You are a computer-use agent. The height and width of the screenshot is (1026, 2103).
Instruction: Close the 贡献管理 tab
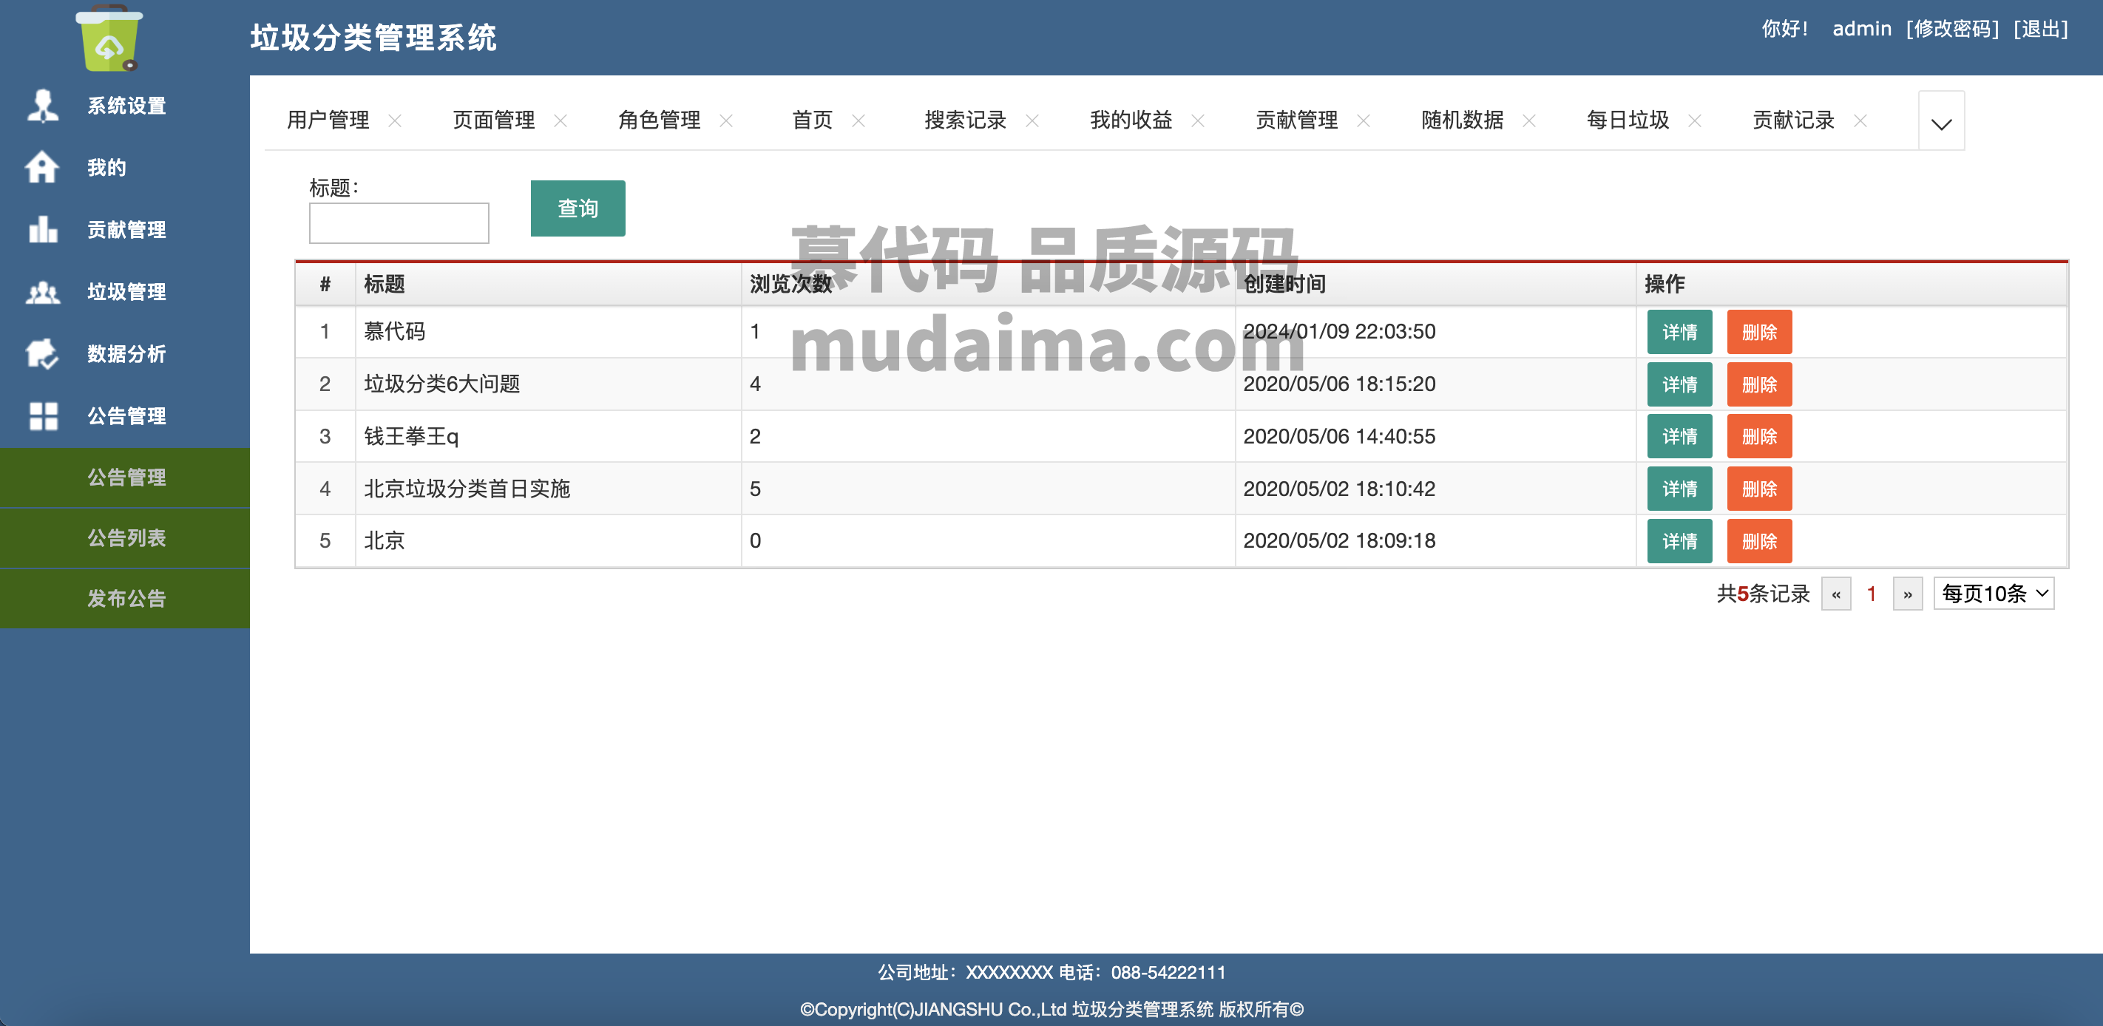point(1364,120)
